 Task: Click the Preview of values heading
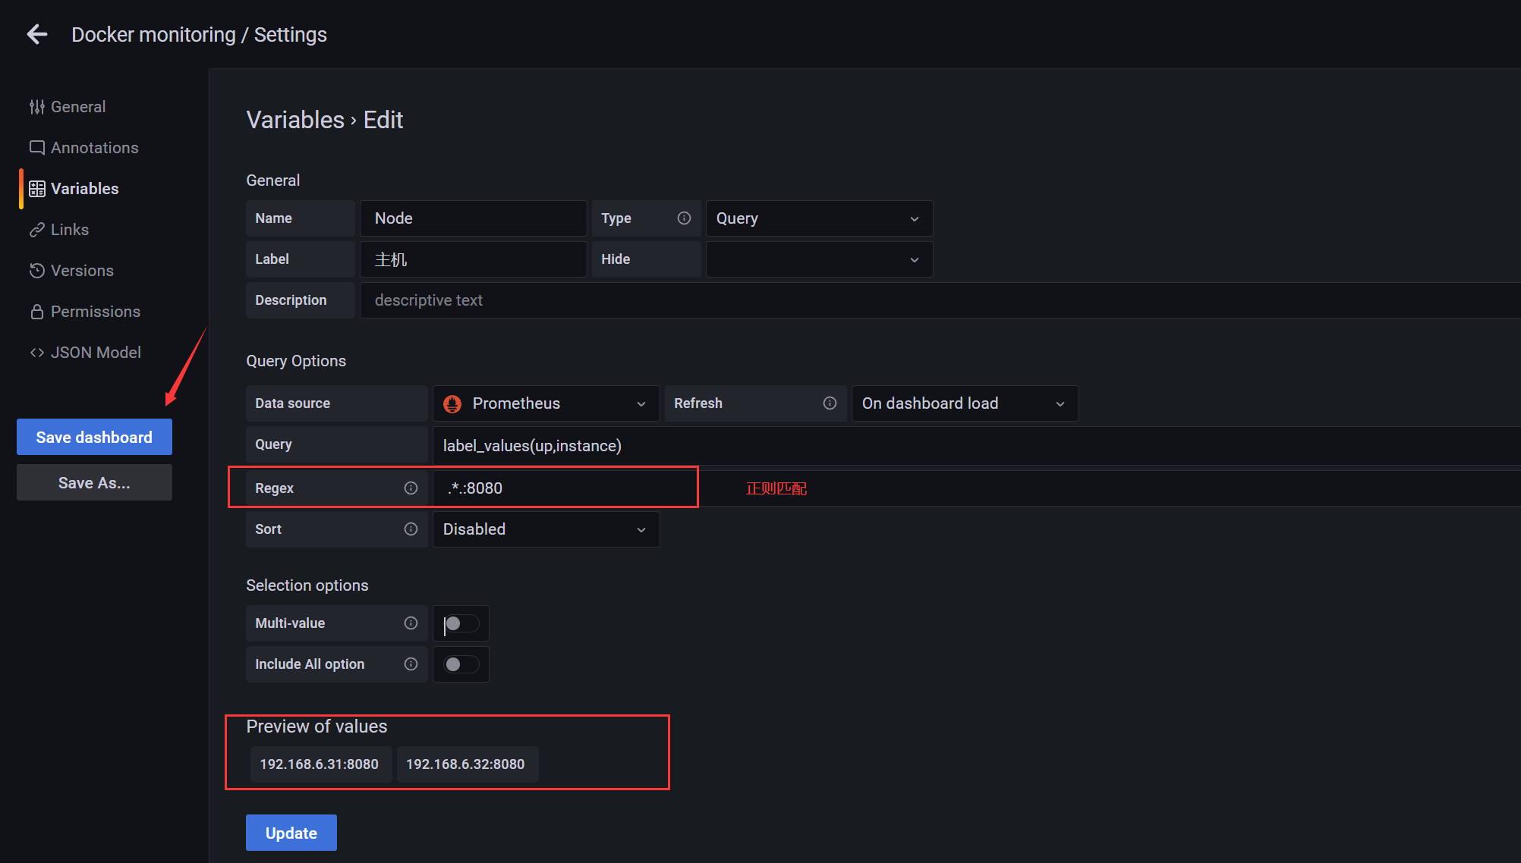(x=316, y=726)
